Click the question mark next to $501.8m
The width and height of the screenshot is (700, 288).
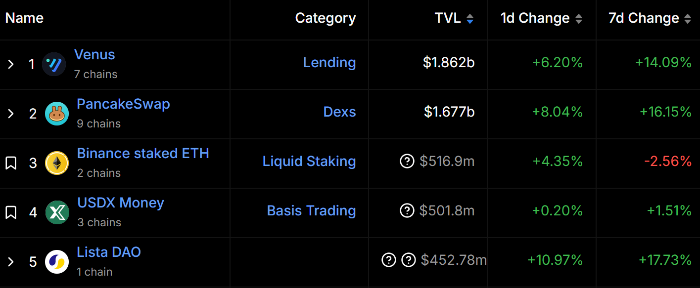(x=407, y=210)
